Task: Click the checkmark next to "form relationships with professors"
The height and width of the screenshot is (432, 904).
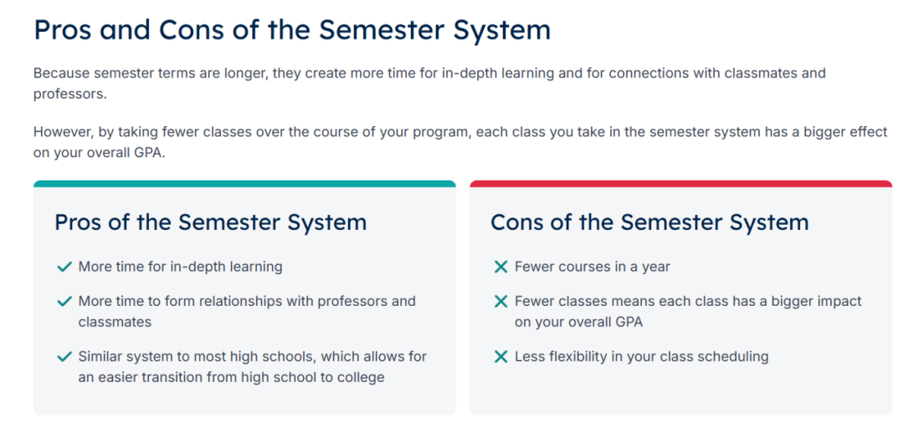Action: (x=64, y=301)
